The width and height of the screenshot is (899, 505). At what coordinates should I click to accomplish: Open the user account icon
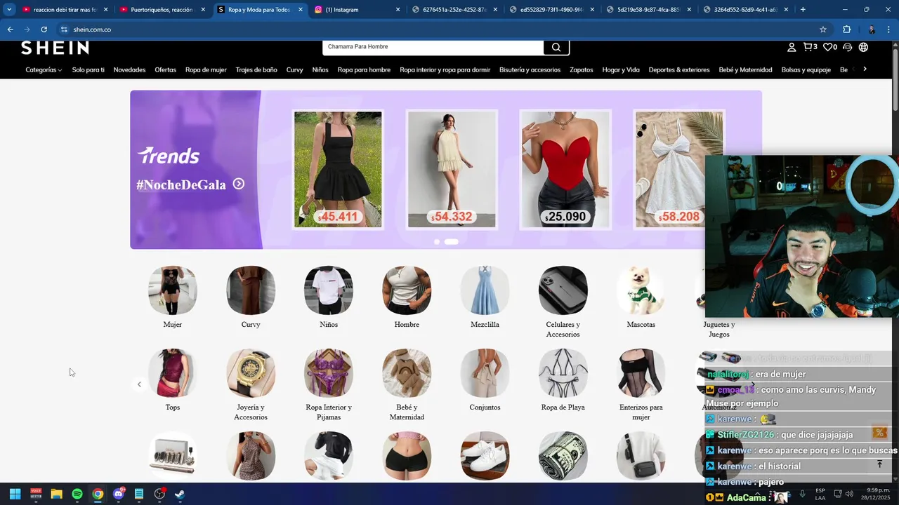(792, 47)
